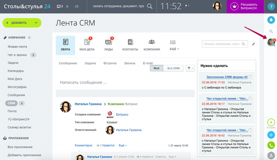Open the Мои дела tab
The width and height of the screenshot is (277, 160).
click(x=87, y=45)
